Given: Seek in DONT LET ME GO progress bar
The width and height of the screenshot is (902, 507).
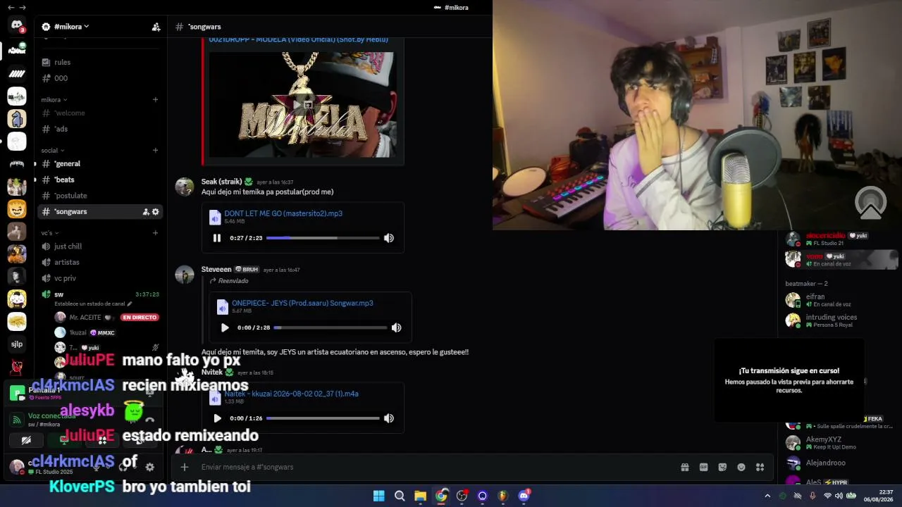Looking at the screenshot, I should [323, 238].
